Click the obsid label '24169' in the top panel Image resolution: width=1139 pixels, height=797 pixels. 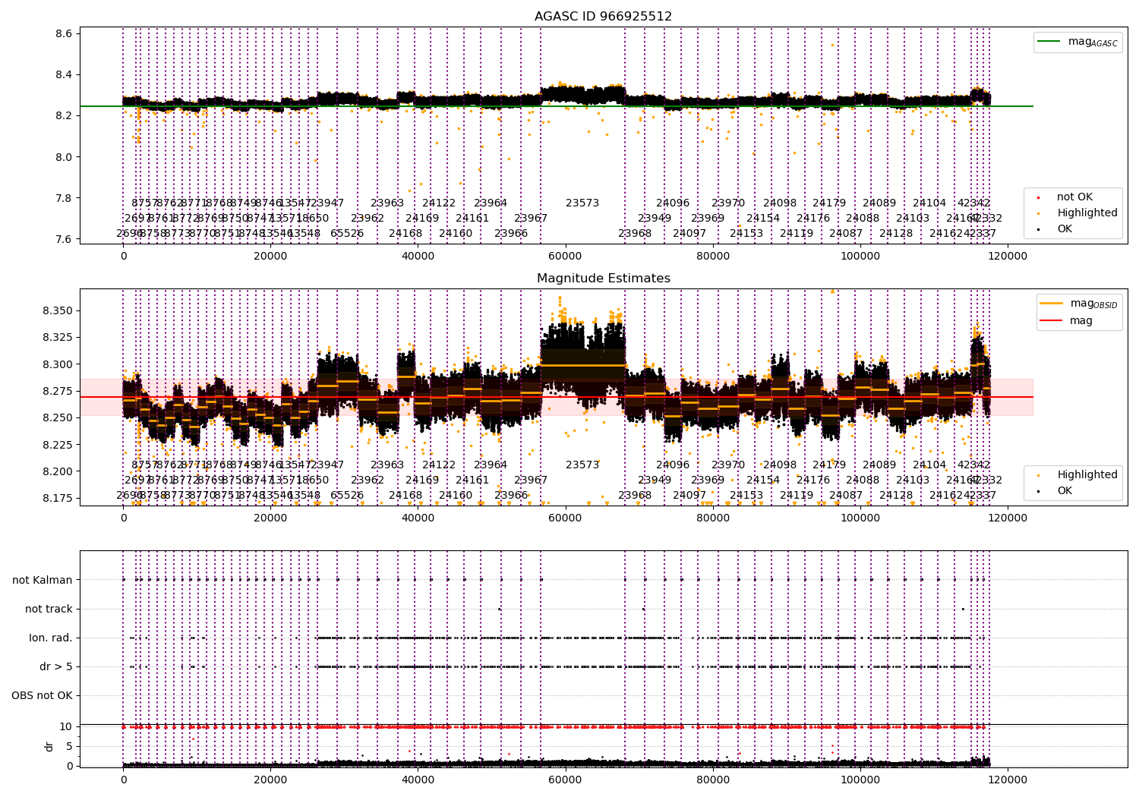coord(422,218)
